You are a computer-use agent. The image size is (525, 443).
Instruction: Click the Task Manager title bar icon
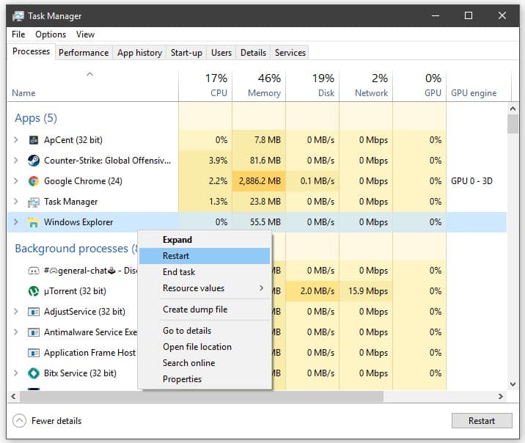(x=18, y=15)
